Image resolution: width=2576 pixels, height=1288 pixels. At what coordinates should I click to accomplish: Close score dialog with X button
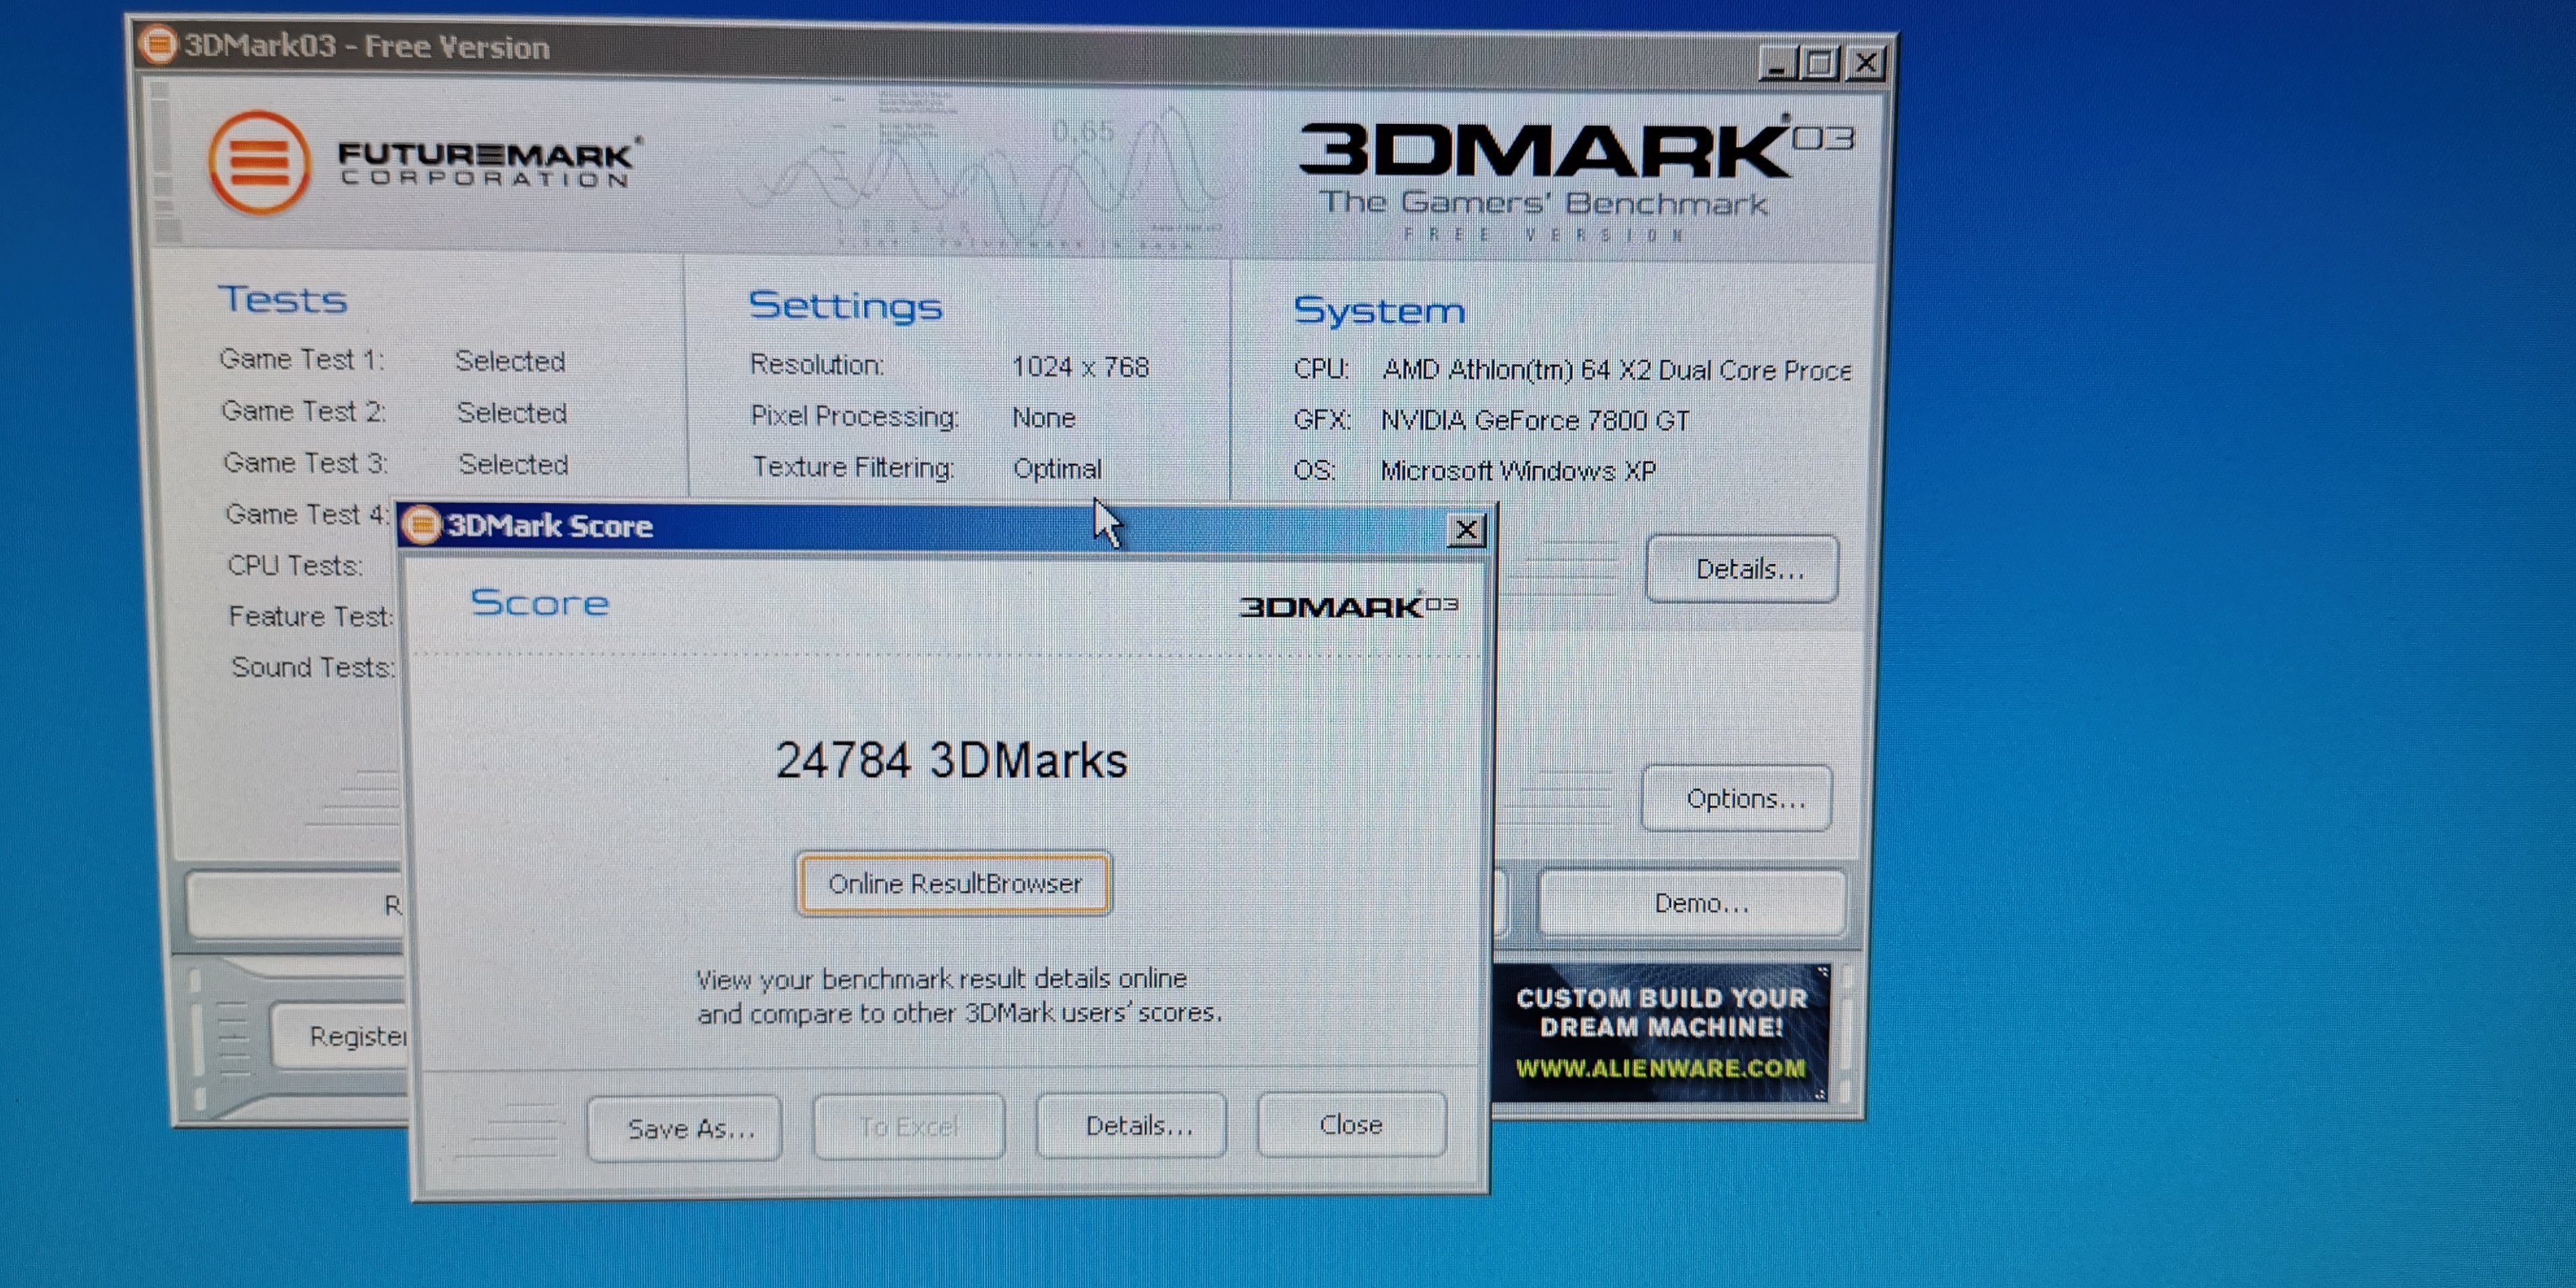click(1466, 530)
